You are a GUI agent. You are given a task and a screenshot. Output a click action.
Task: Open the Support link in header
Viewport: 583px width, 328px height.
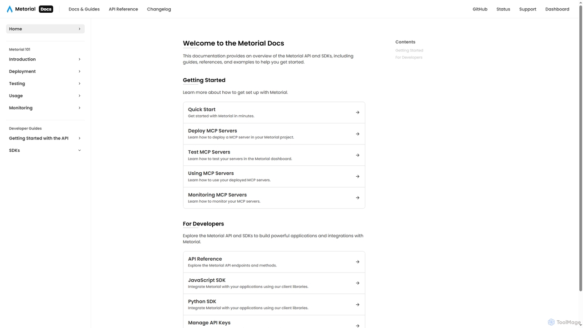click(x=528, y=9)
